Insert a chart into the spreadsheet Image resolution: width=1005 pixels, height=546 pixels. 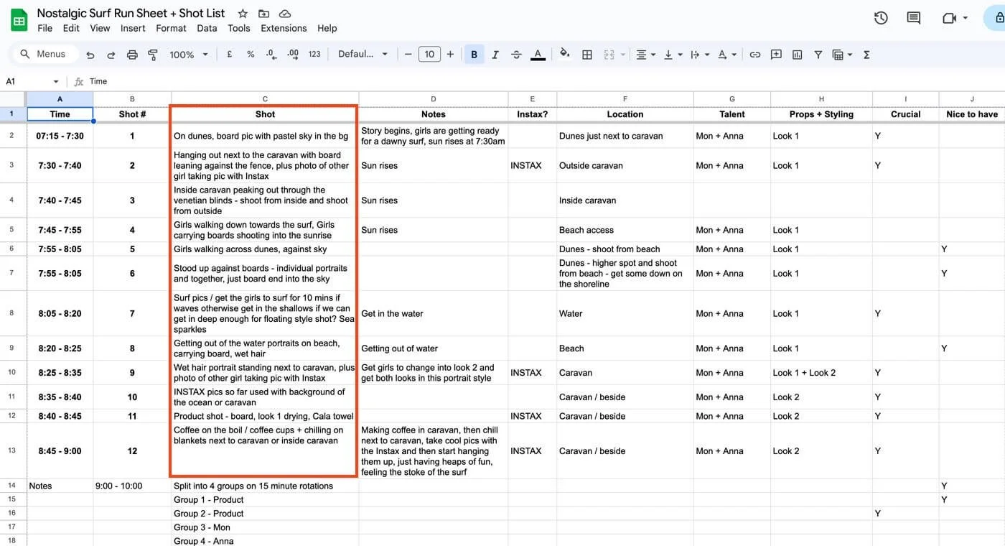coord(797,54)
